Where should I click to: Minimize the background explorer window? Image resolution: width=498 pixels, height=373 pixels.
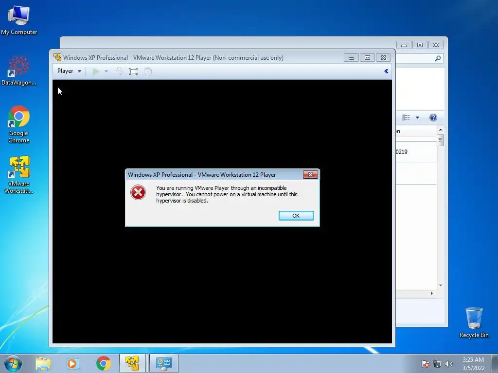pos(404,45)
